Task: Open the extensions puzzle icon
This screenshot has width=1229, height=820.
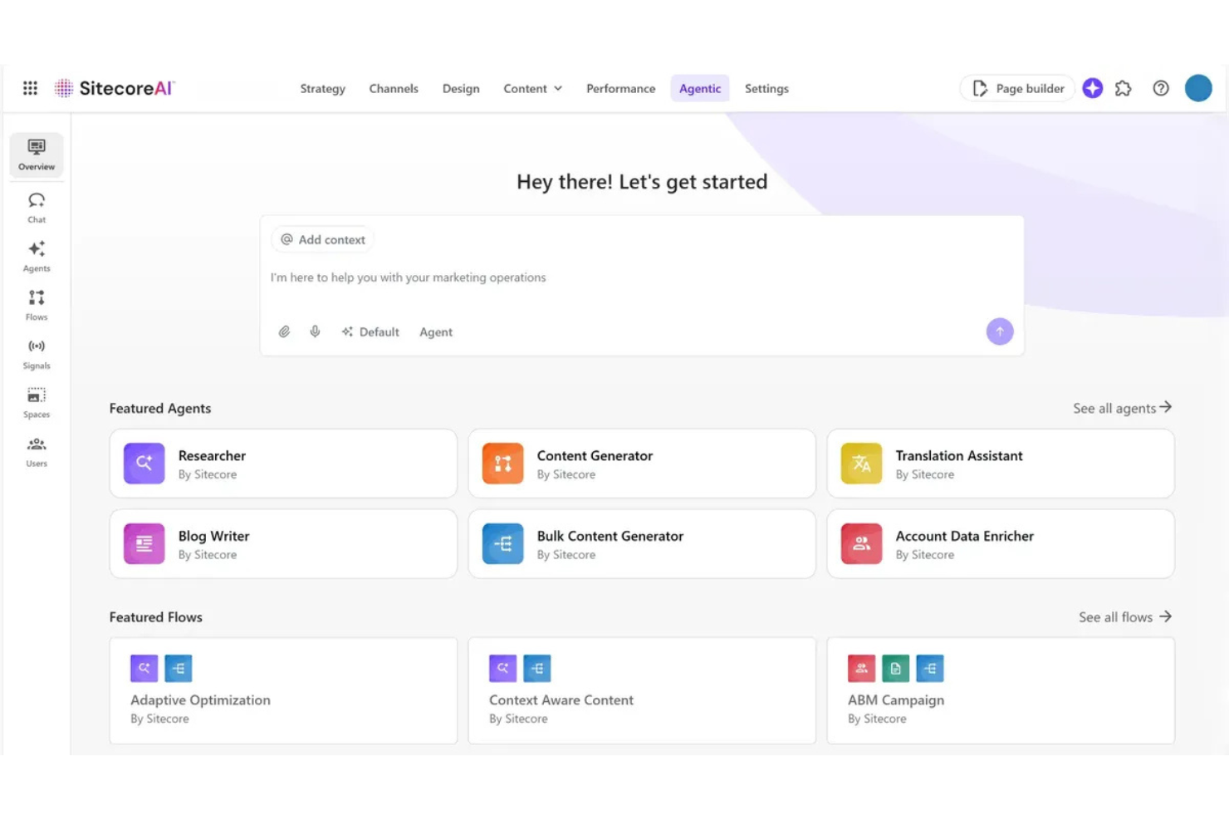Action: (x=1124, y=88)
